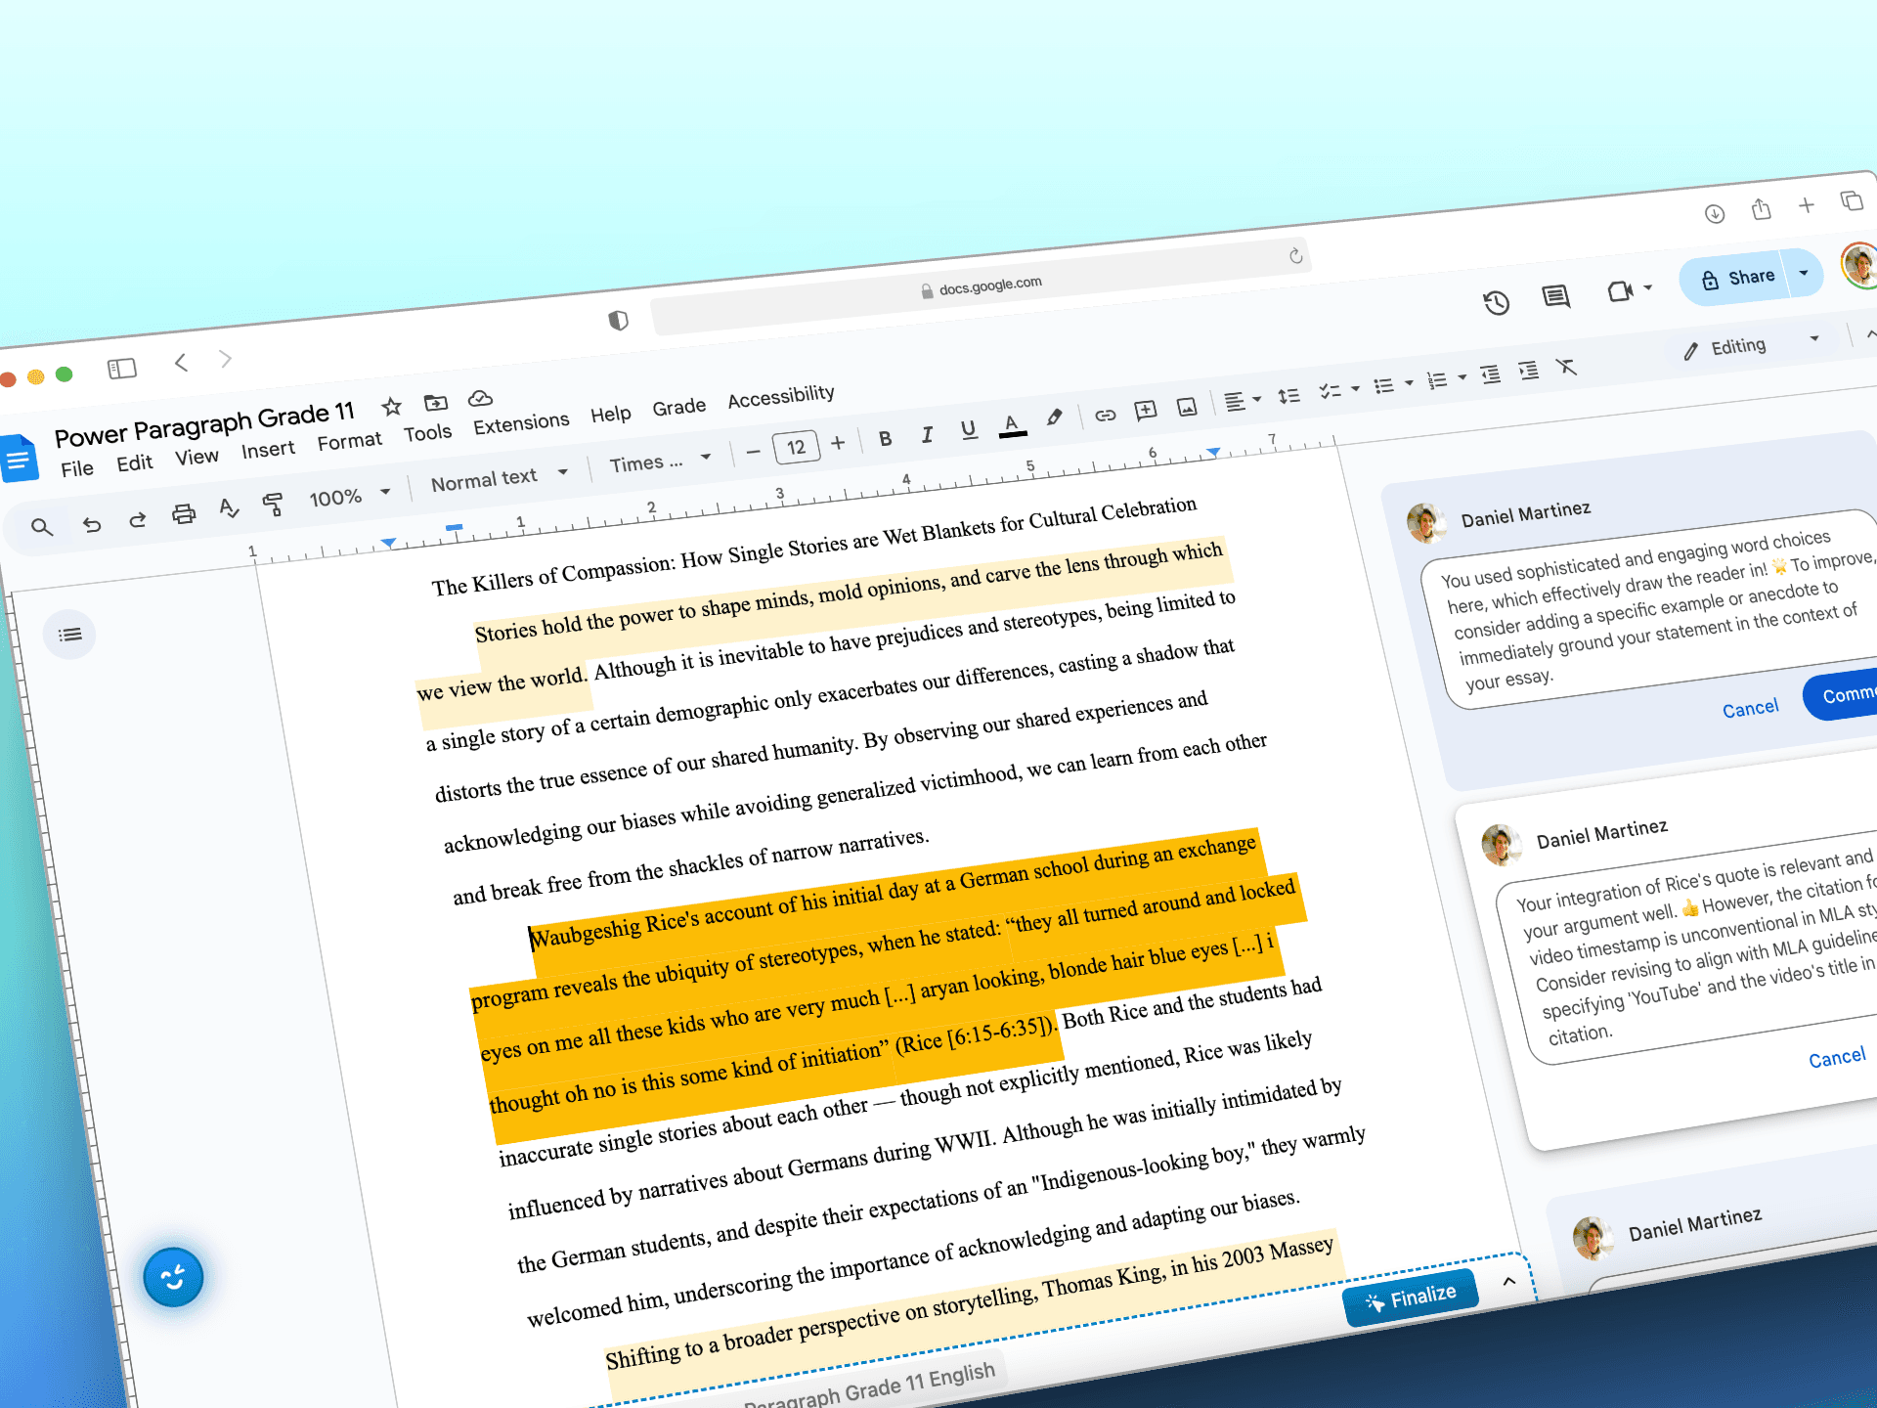Open the bulleted list dropdown
The height and width of the screenshot is (1408, 1877).
[x=1393, y=384]
